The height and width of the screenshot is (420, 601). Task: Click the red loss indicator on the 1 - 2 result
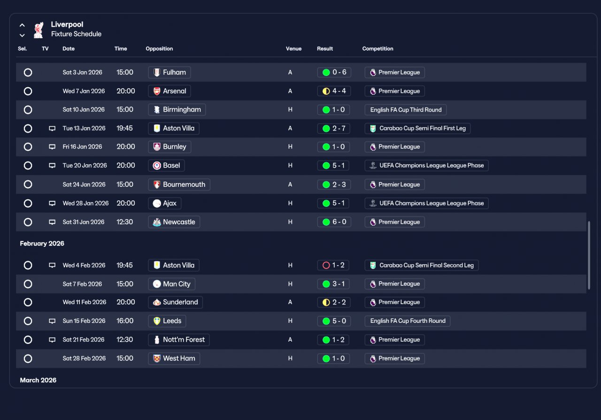(326, 266)
